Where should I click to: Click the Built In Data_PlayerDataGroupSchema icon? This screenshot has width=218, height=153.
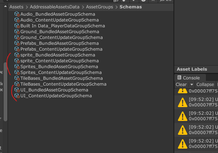tap(17, 26)
